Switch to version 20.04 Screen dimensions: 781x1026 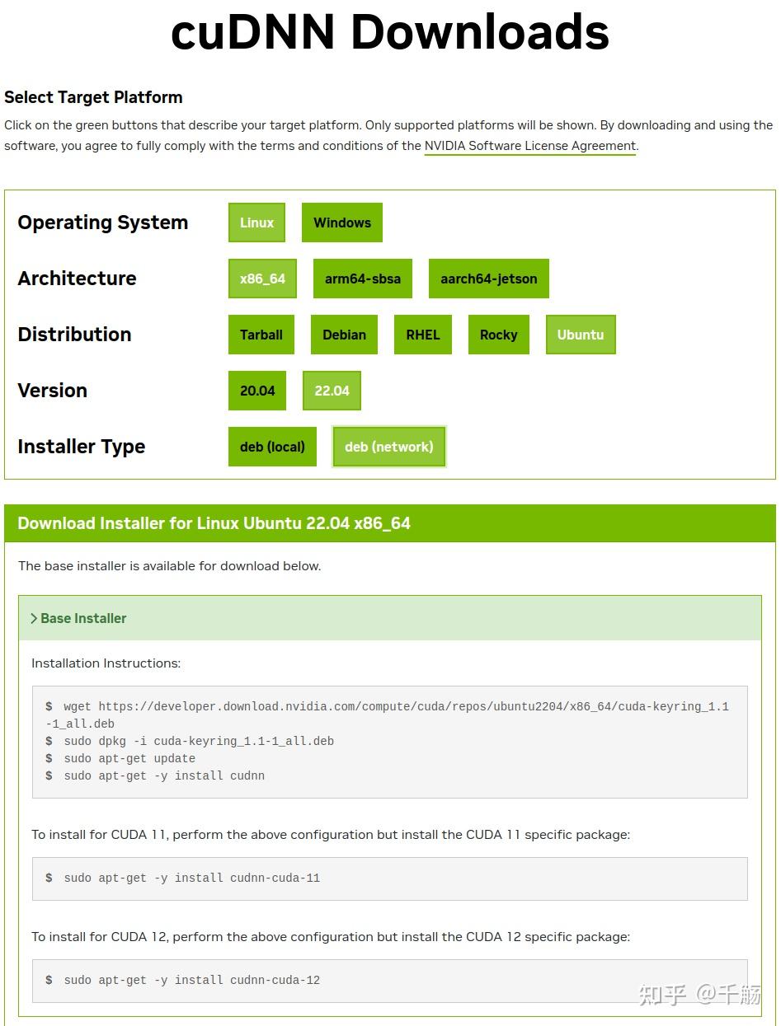[256, 391]
